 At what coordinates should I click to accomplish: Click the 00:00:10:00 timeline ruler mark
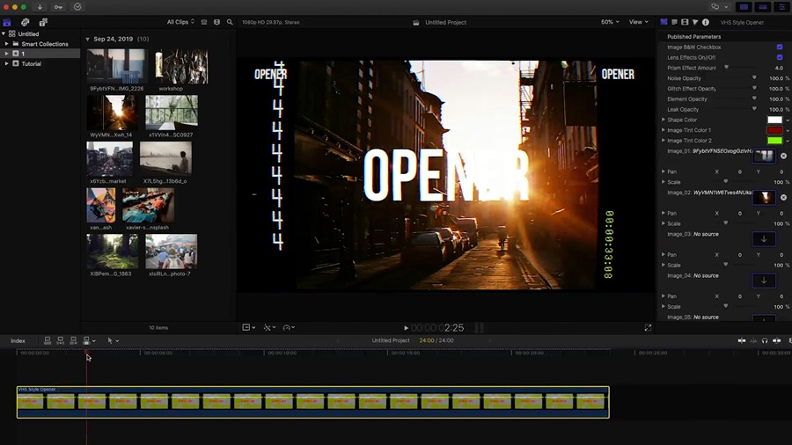pyautogui.click(x=282, y=354)
